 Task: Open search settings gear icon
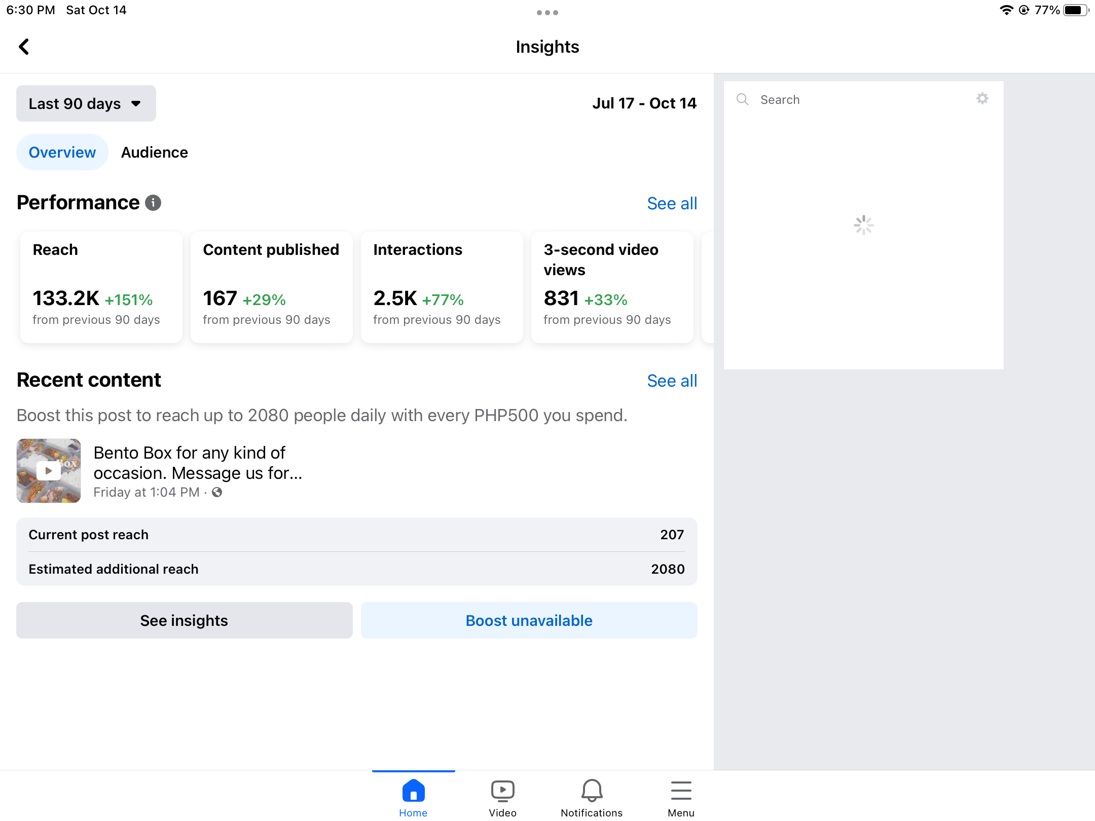982,99
